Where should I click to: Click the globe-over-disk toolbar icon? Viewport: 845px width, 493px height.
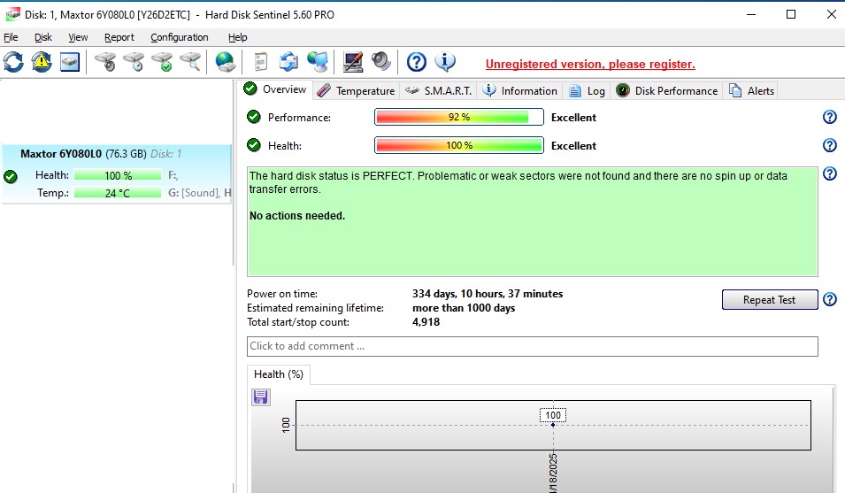[x=226, y=62]
